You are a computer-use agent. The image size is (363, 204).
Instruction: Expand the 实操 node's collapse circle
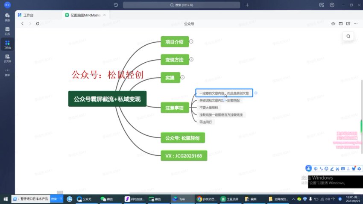182,77
